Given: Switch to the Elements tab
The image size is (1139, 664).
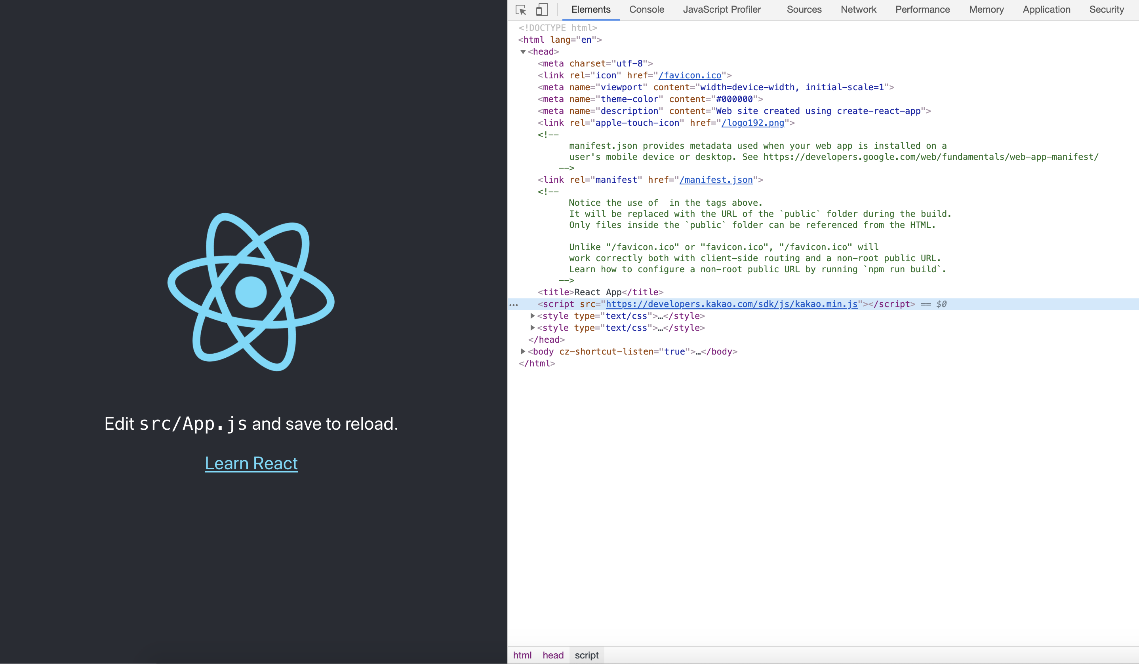Looking at the screenshot, I should pos(591,9).
